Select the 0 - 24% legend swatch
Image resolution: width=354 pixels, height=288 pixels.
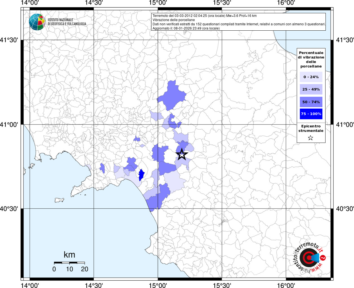pos(311,77)
